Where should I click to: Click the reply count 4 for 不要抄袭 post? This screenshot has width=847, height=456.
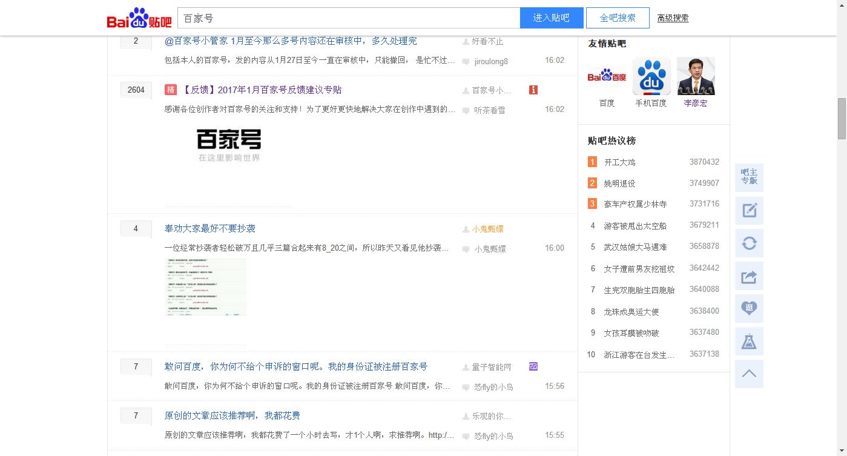click(x=136, y=228)
